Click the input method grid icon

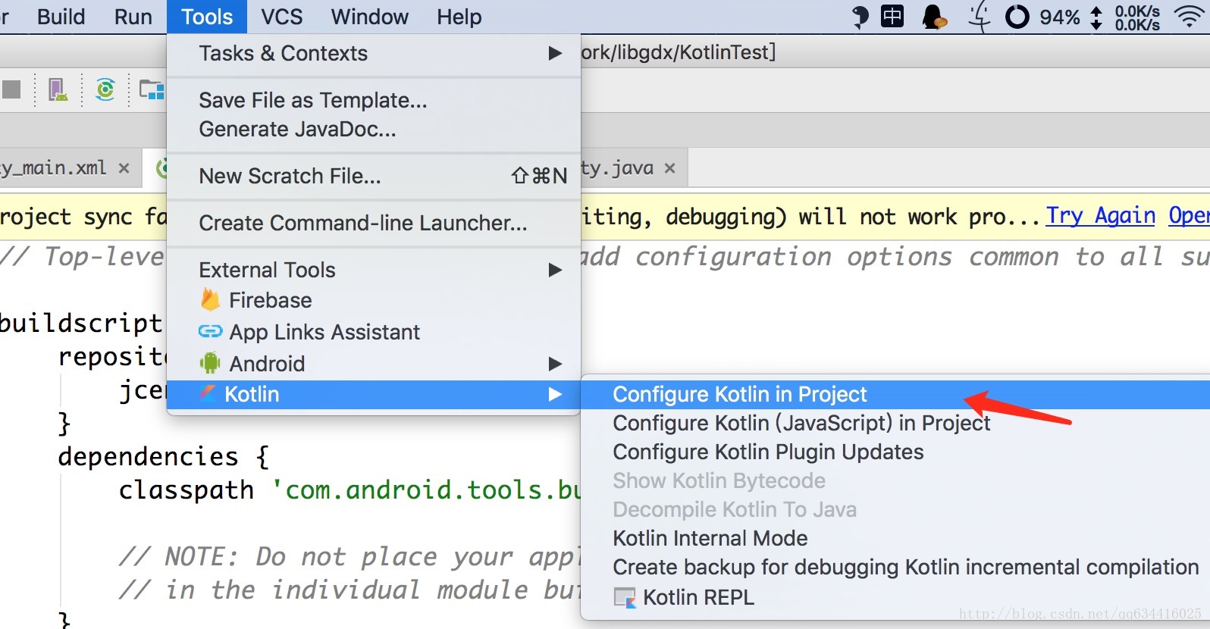892,16
